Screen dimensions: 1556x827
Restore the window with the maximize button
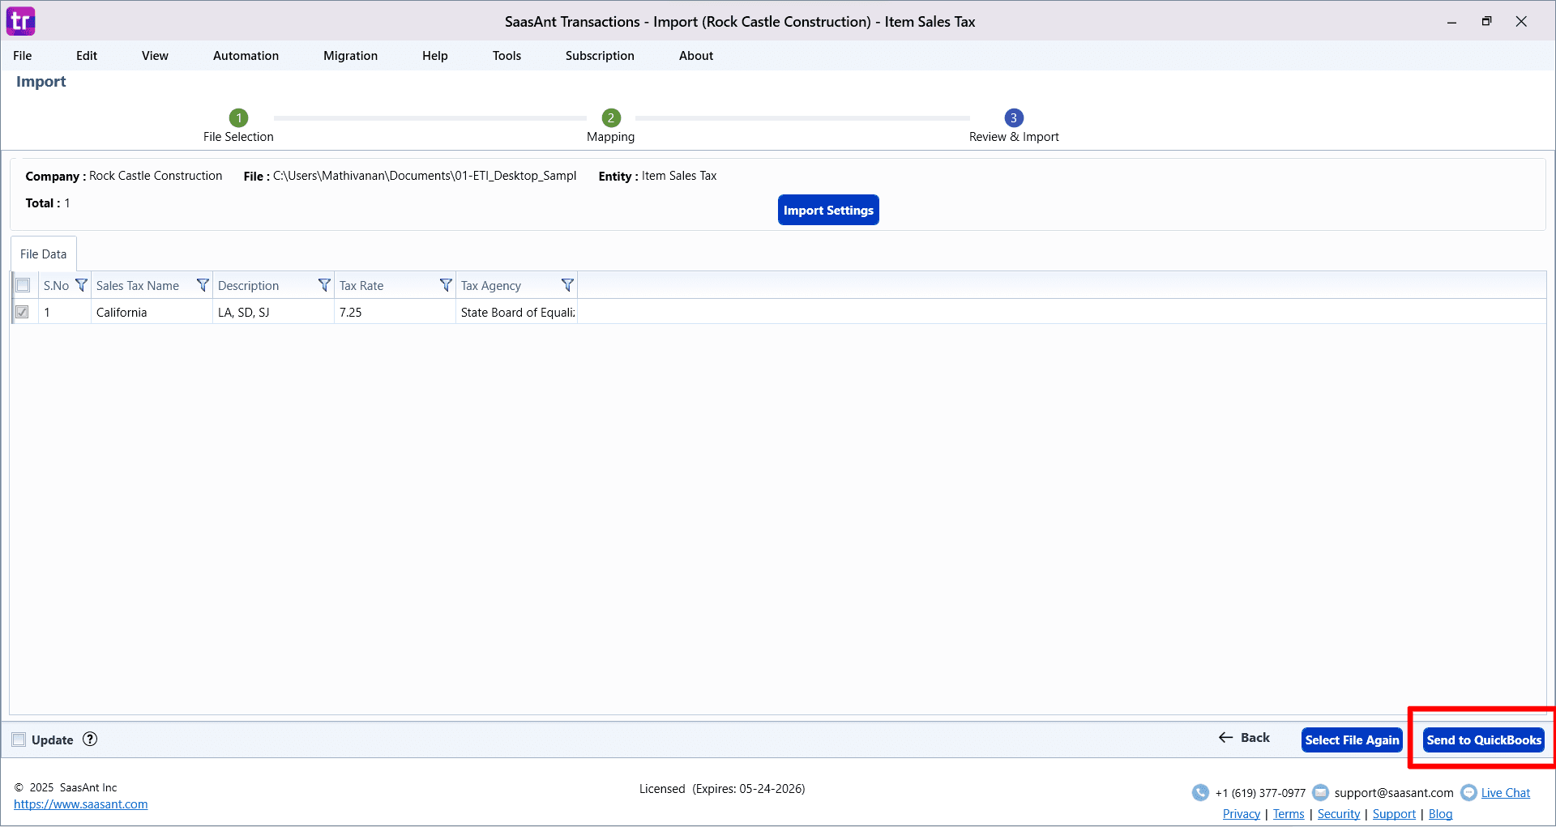click(1486, 21)
